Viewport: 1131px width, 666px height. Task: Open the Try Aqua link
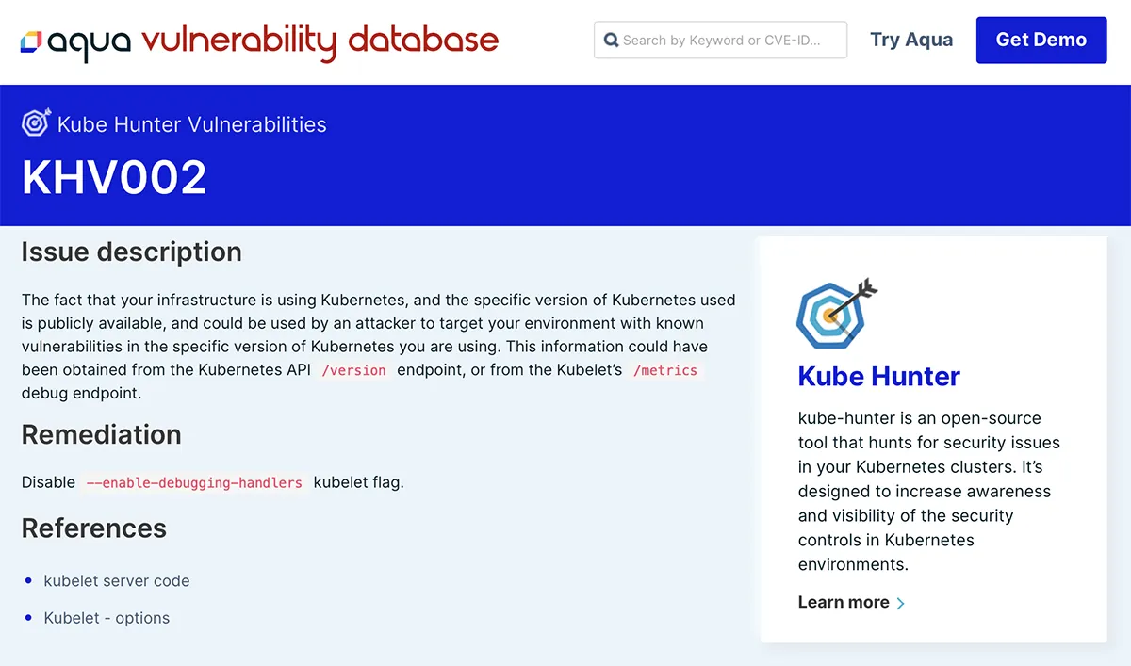tap(911, 40)
